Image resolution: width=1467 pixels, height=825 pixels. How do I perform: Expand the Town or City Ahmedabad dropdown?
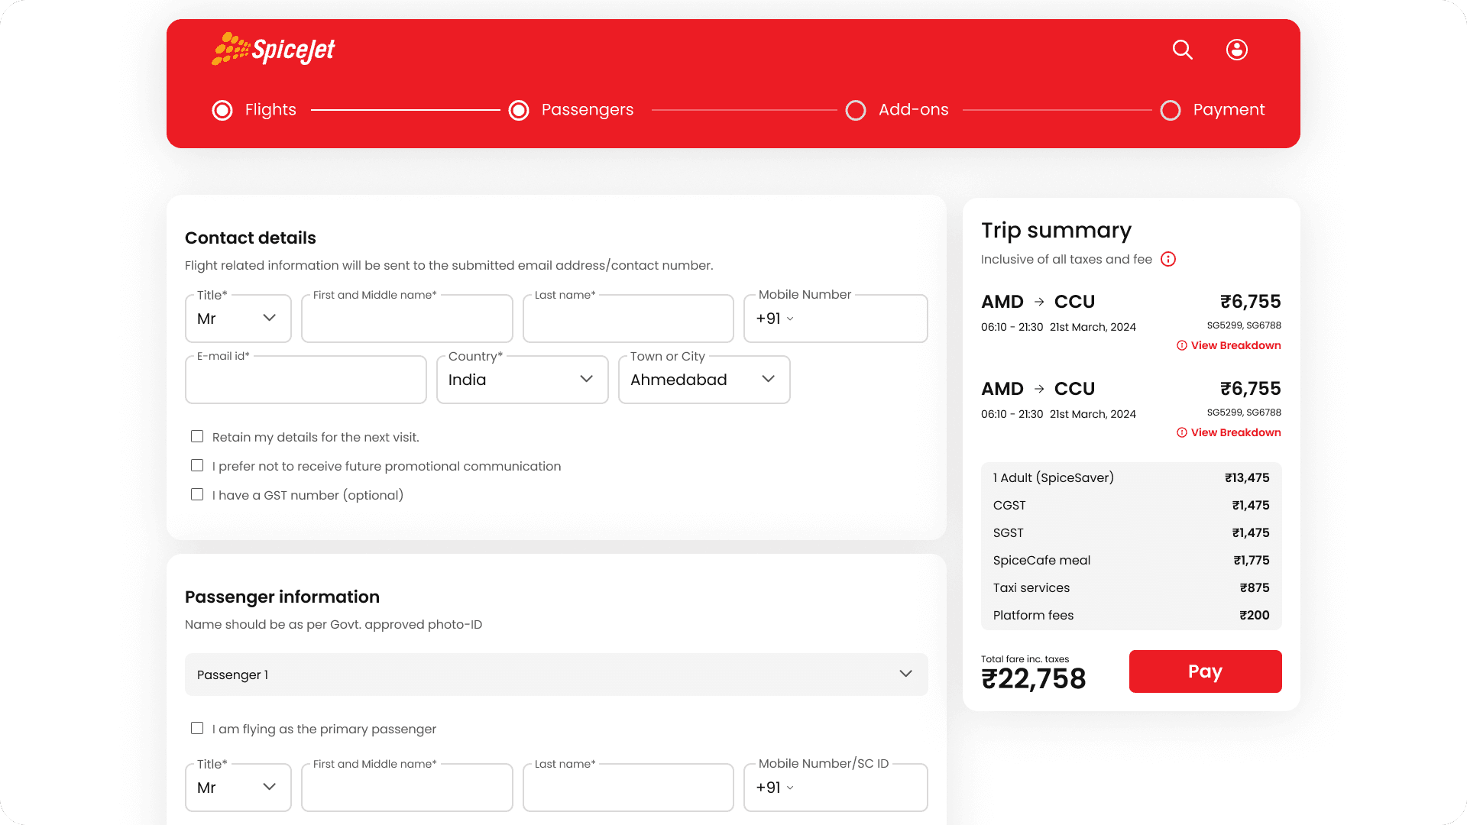pos(704,380)
